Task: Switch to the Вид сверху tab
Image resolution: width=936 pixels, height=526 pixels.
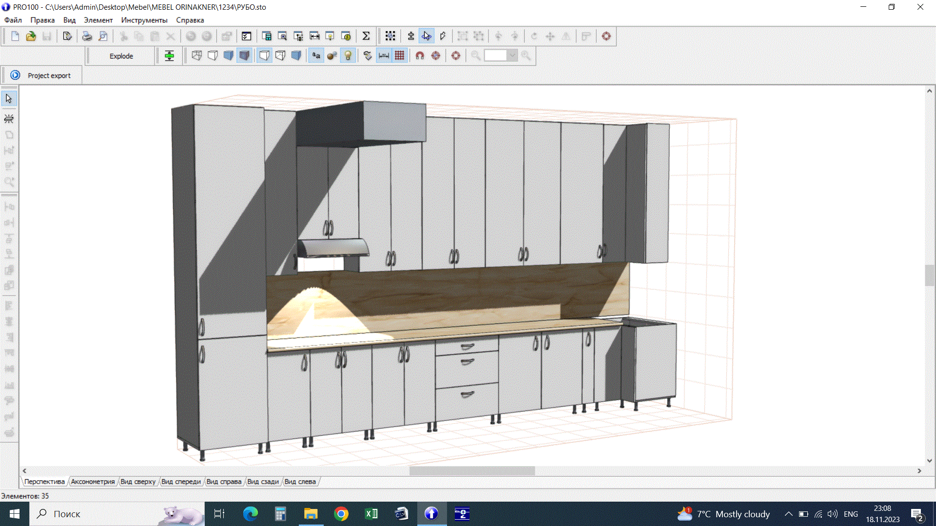Action: [138, 481]
